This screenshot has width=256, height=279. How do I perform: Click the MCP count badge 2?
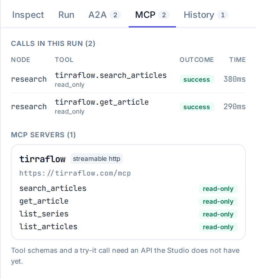[x=164, y=15]
